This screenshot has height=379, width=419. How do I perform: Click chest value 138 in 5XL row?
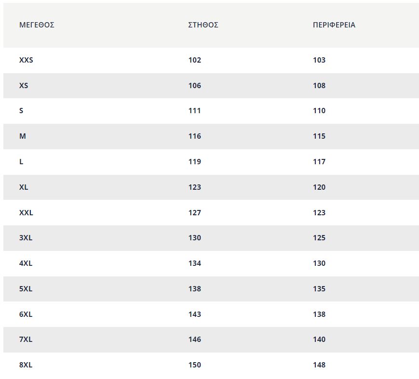point(194,289)
